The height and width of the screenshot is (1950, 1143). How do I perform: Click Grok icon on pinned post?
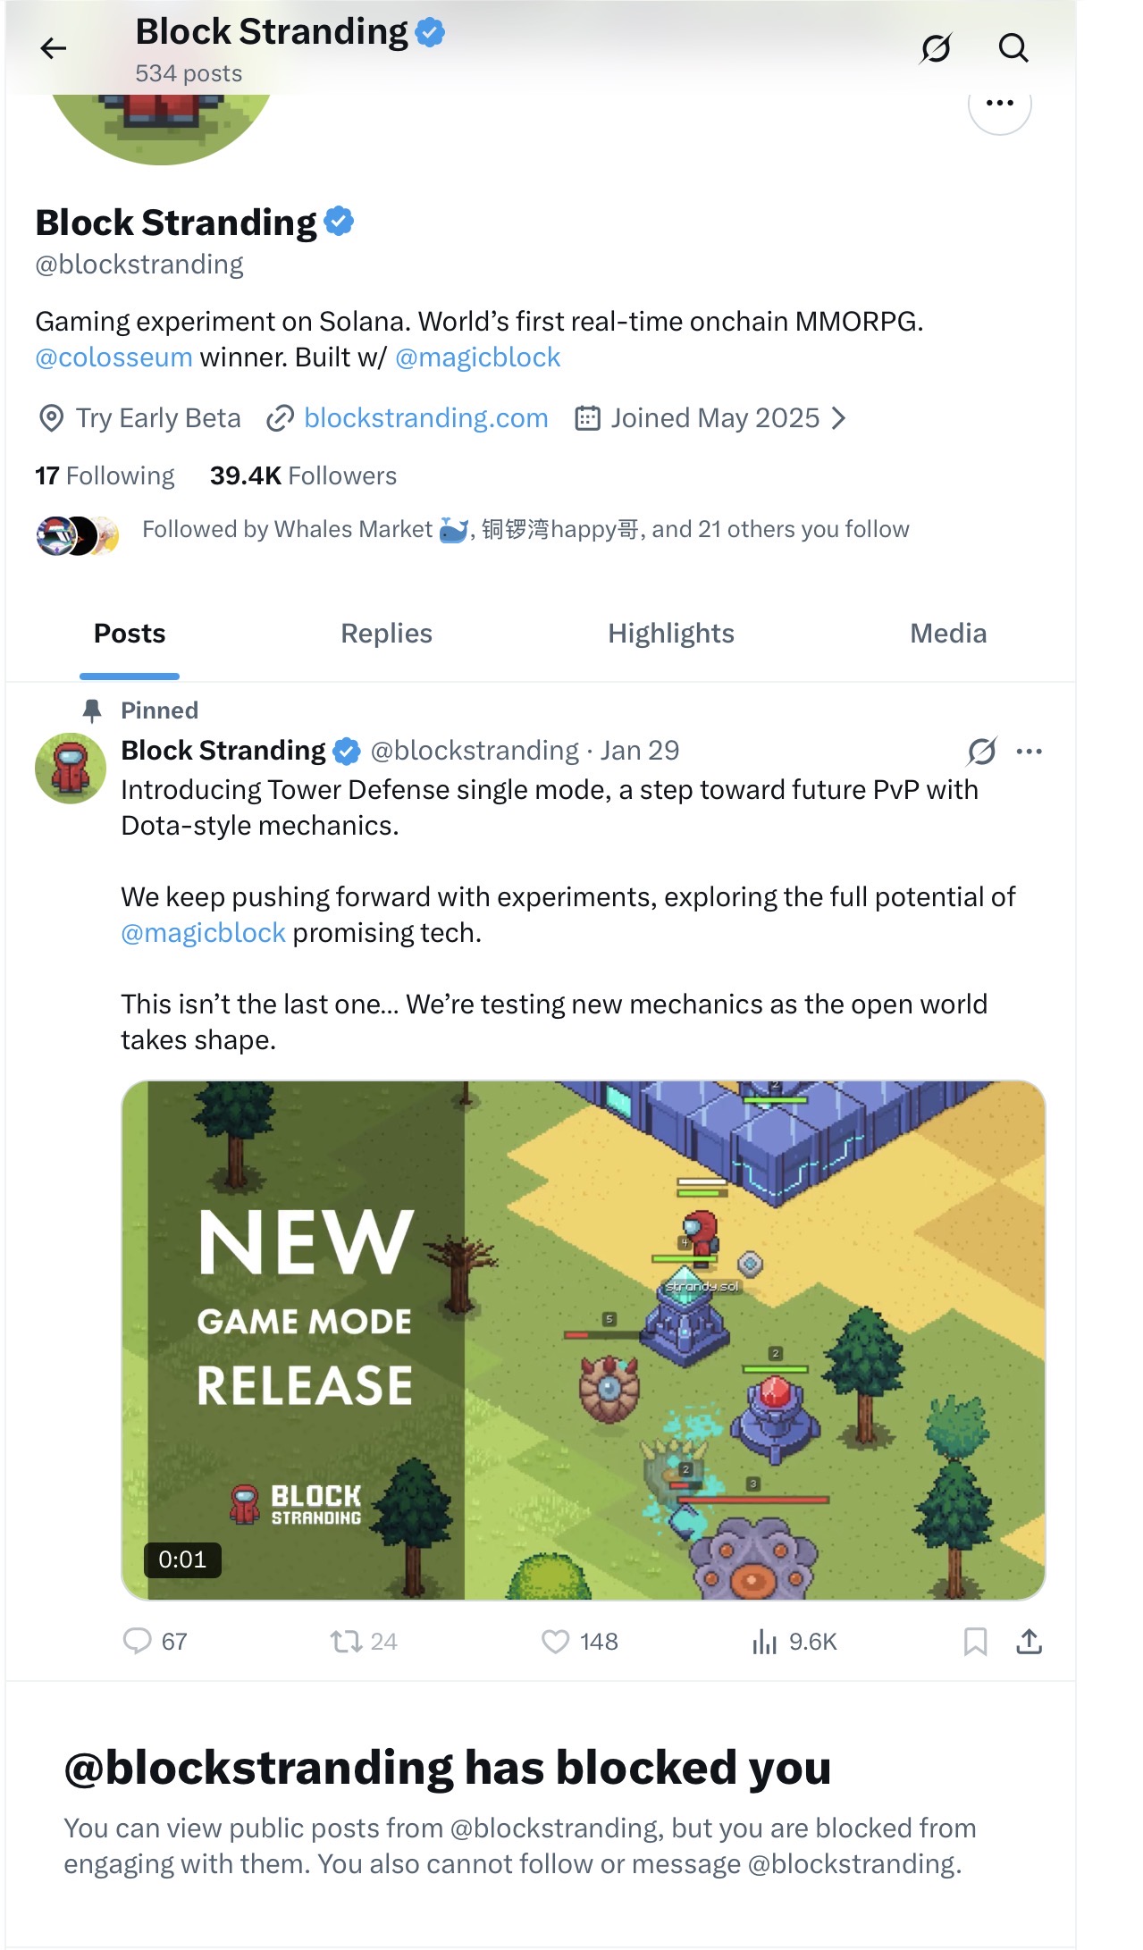[x=981, y=752]
